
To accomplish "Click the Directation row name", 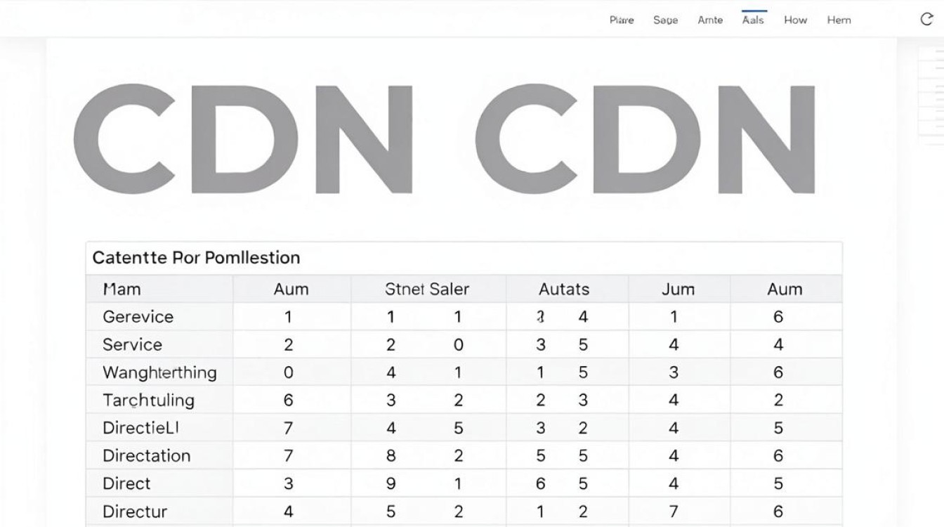I will pos(146,456).
